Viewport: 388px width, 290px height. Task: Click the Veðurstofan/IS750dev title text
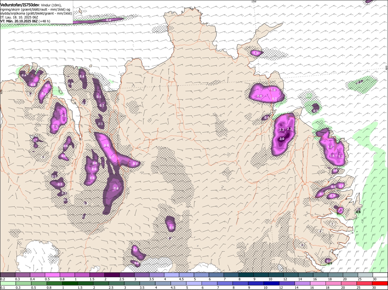(20, 5)
